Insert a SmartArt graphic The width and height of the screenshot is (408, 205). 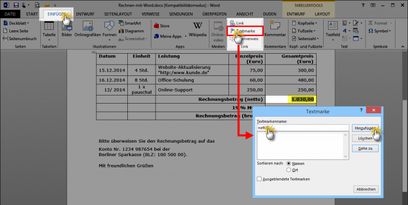tap(129, 23)
